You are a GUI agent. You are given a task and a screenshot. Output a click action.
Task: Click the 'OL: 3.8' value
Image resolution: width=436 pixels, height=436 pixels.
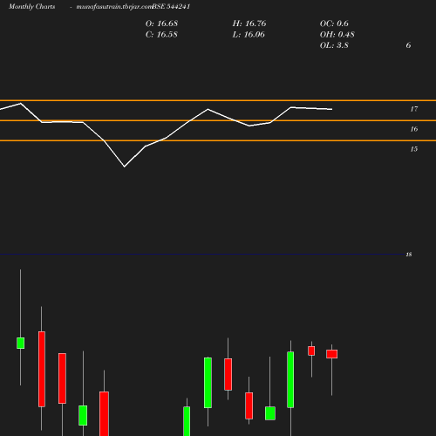[334, 45]
